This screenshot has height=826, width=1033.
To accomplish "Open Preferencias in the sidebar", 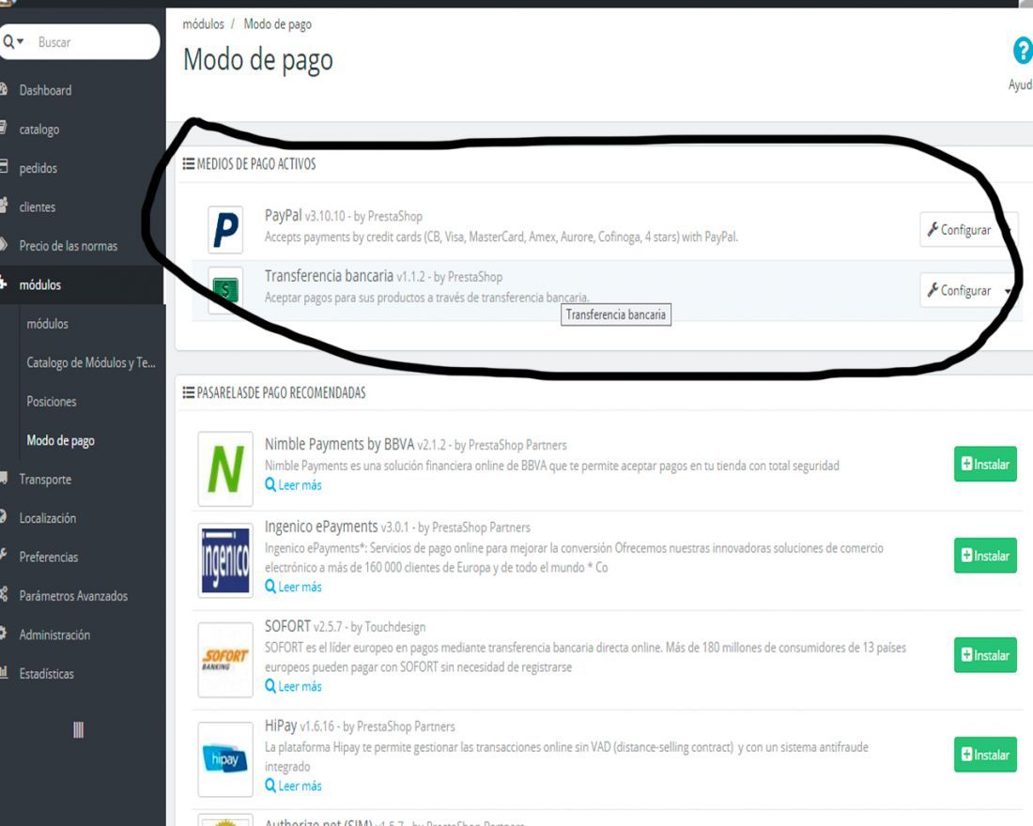I will coord(48,557).
